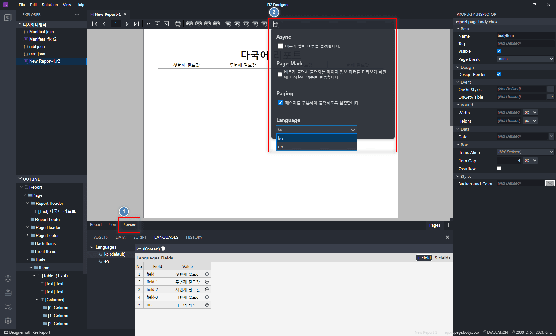Choose en from the language list
Image resolution: width=556 pixels, height=336 pixels.
317,147
